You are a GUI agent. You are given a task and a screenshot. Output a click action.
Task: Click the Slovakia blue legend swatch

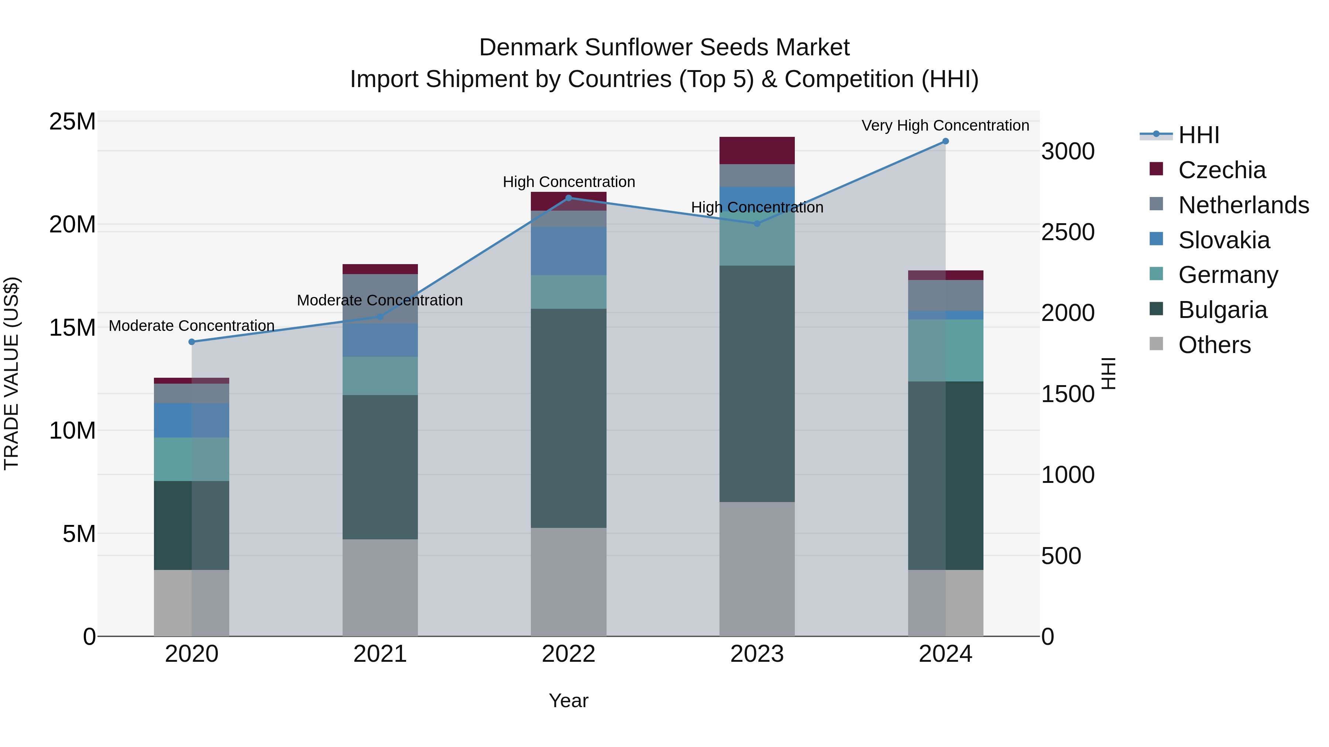(1156, 239)
